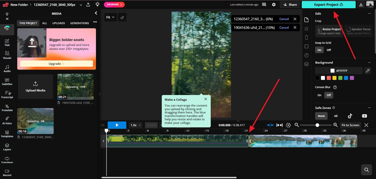Switch to the UPLOADS tab
Screen dimensions: 376x179
pyautogui.click(x=58, y=23)
